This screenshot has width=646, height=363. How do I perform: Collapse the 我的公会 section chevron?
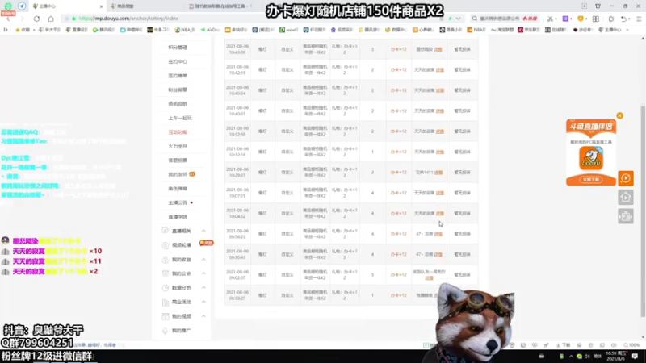(x=203, y=273)
